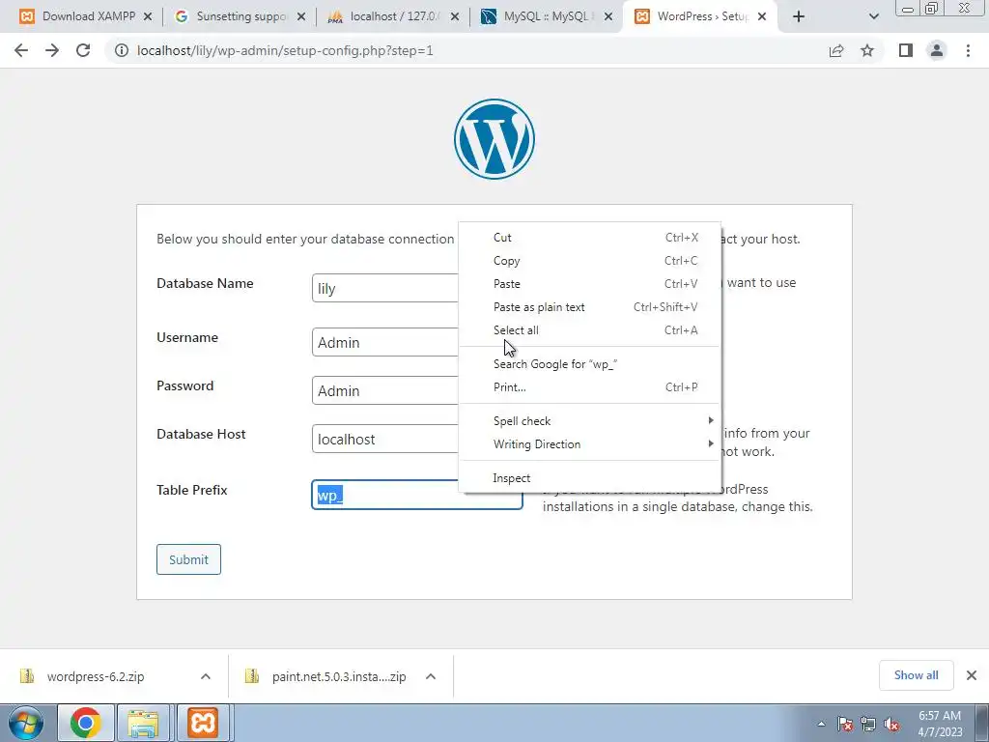
Task: Choose Cut from context menu
Action: pos(589,238)
